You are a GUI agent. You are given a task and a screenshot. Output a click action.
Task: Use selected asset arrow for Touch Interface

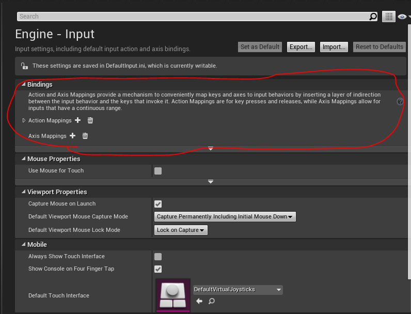coord(199,301)
